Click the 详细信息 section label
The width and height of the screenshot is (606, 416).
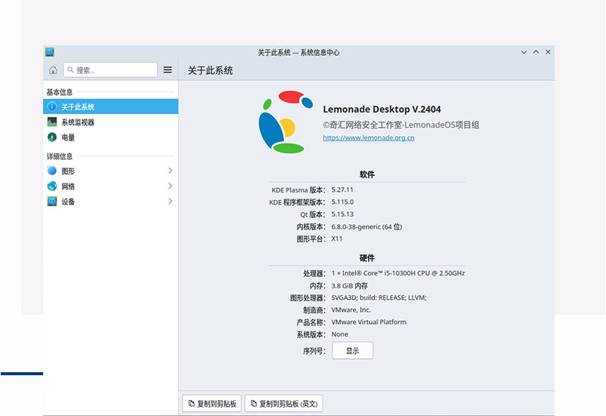(60, 156)
